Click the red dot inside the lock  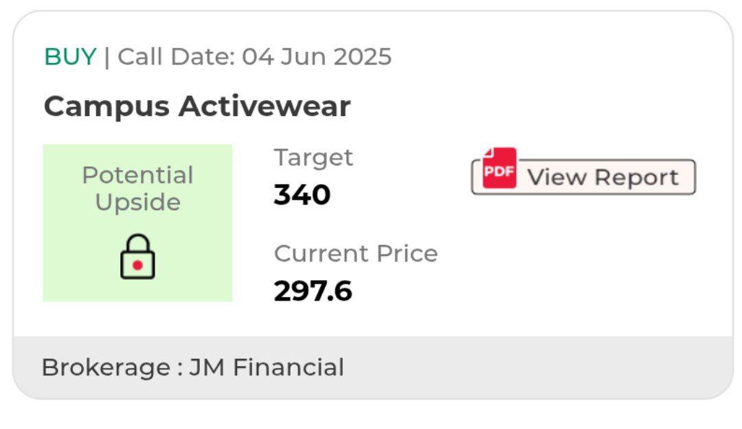137,265
